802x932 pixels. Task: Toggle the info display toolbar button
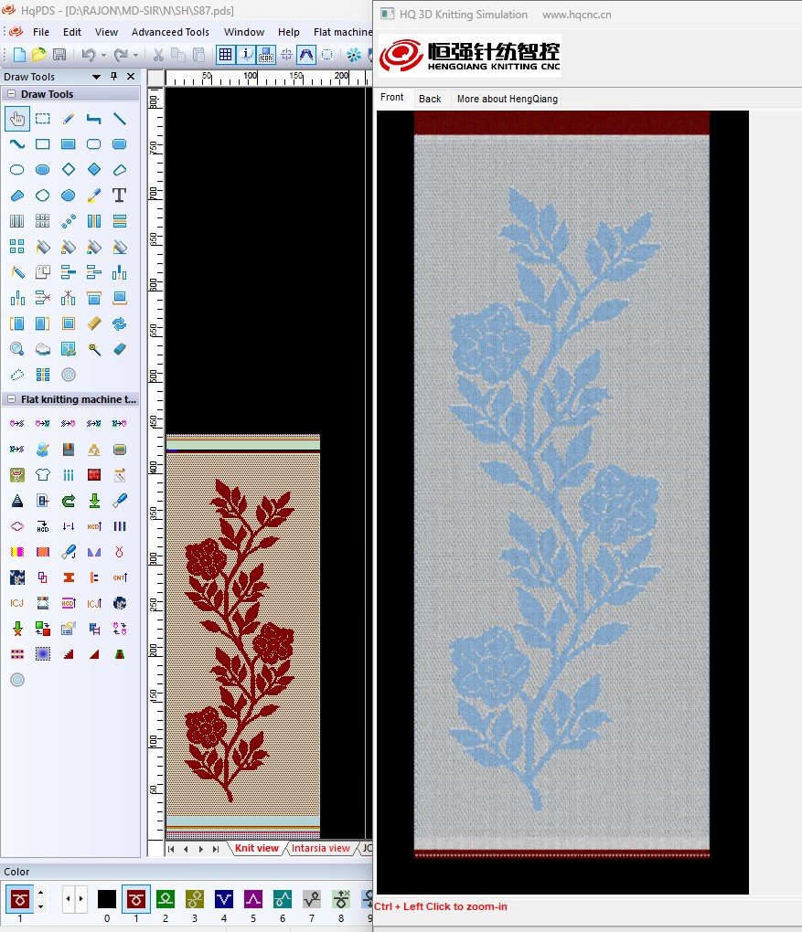[x=246, y=55]
